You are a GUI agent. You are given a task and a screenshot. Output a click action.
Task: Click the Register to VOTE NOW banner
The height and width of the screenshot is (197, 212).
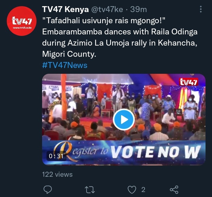124,152
